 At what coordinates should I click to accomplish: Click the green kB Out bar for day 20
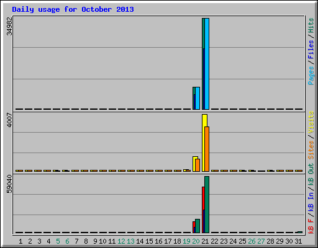[x=198, y=226]
